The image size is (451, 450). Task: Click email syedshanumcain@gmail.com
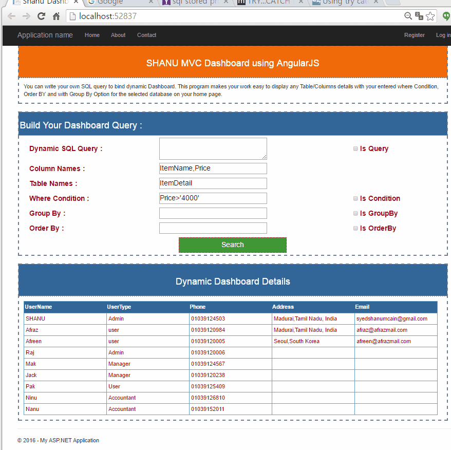coord(392,319)
